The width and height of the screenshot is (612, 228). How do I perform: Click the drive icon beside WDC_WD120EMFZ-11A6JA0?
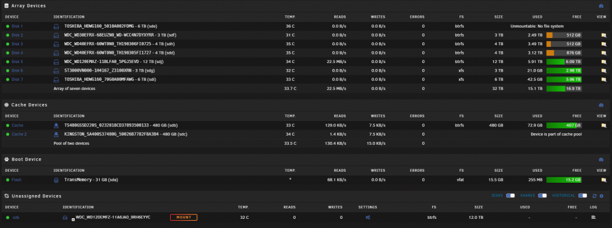point(65,218)
